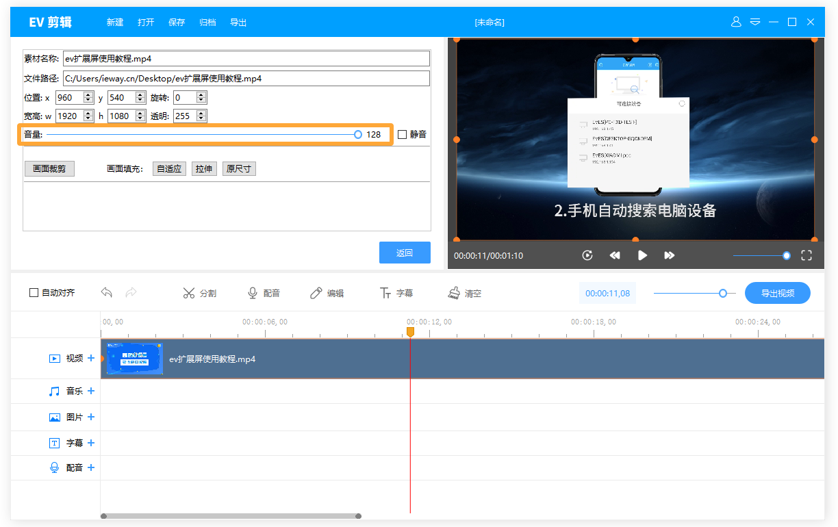Click the redo arrow above the timeline
The image size is (838, 527).
130,292
